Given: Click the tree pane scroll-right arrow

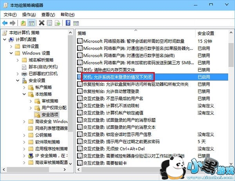Looking at the screenshot, I should pyautogui.click(x=65, y=170).
